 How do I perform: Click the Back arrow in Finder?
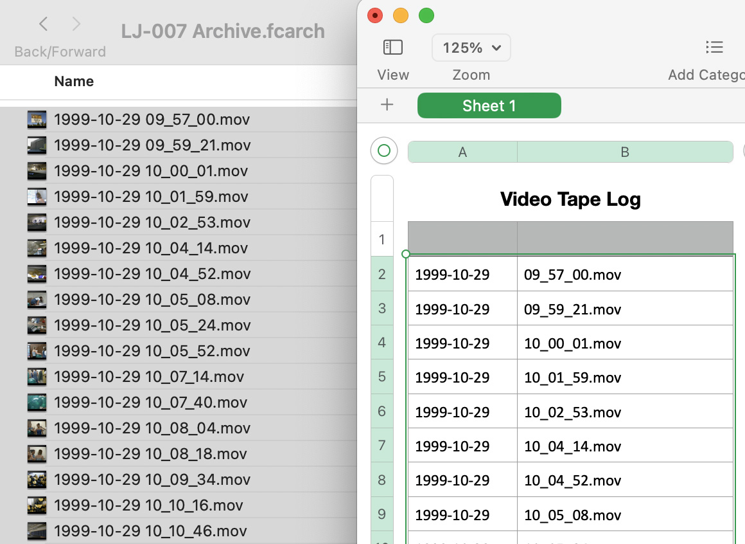point(43,24)
